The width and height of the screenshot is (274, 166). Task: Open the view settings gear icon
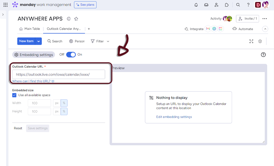click(260, 41)
